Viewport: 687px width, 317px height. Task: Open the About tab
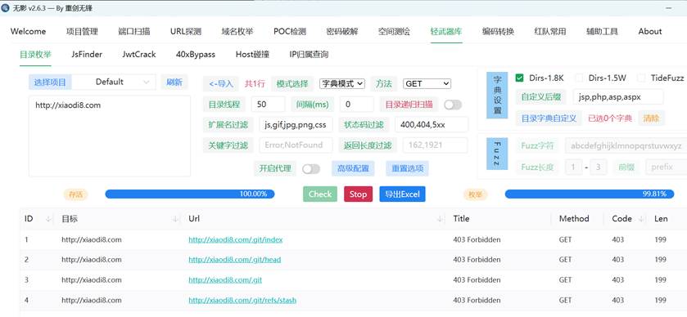point(650,32)
